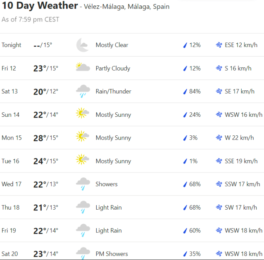The image size is (264, 260).
Task: Click the Rain/Thunder description for Sat 13
Action: click(x=113, y=92)
